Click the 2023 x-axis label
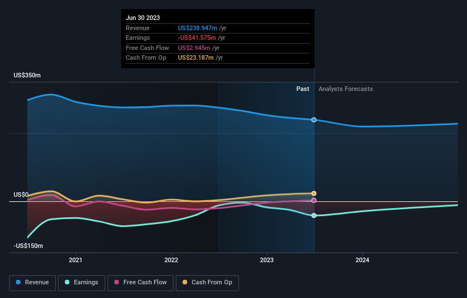The height and width of the screenshot is (298, 467). tap(267, 260)
